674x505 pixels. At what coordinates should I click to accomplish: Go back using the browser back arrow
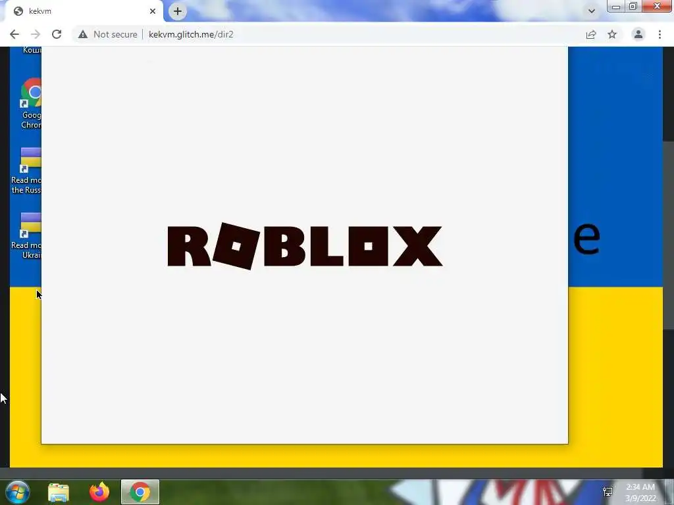tap(14, 34)
